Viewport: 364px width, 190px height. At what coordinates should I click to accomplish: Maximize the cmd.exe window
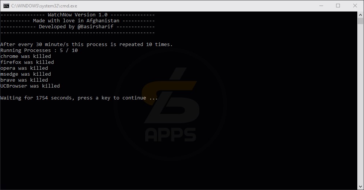[338, 6]
